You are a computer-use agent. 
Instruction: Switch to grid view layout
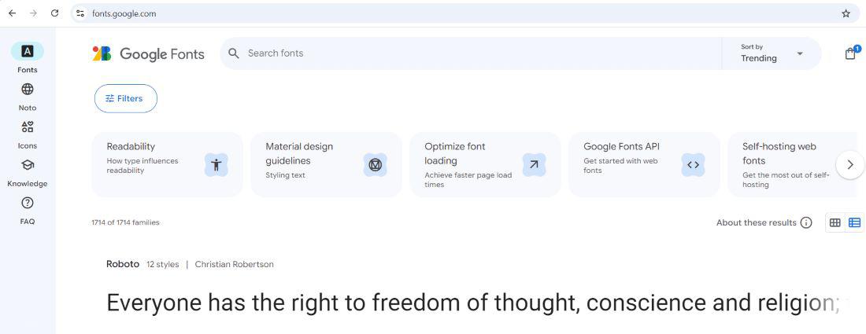click(835, 222)
